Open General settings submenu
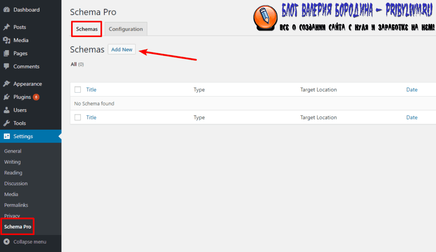 tap(13, 151)
